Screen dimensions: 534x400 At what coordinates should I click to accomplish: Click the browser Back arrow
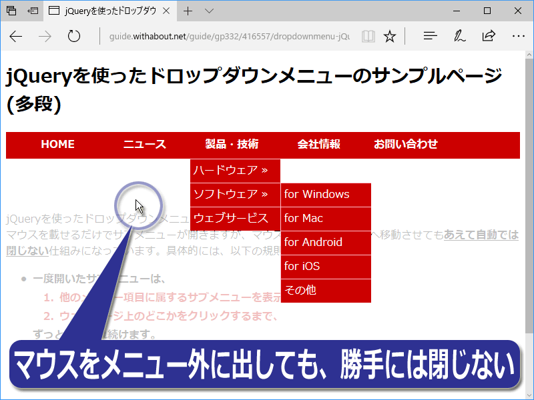click(16, 36)
